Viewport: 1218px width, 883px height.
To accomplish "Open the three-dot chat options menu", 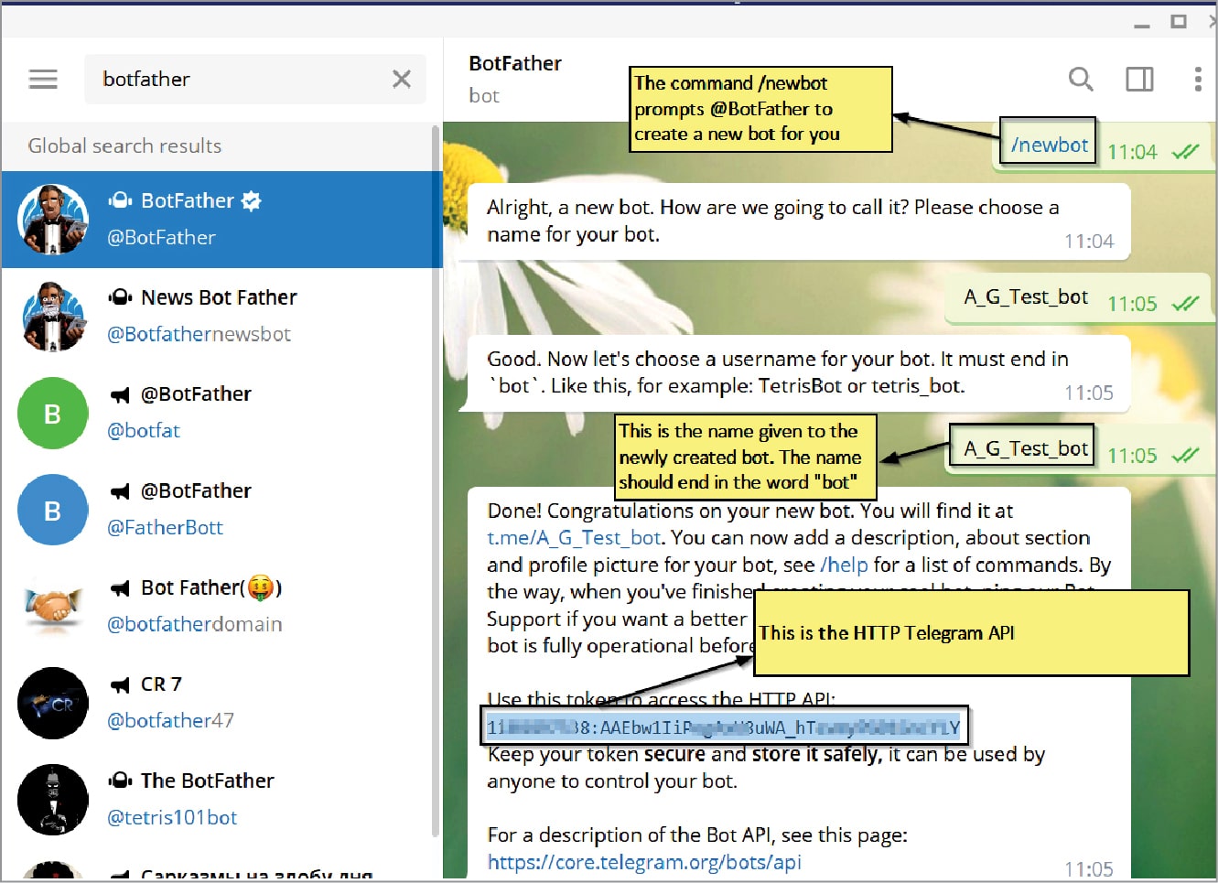I will click(x=1197, y=80).
